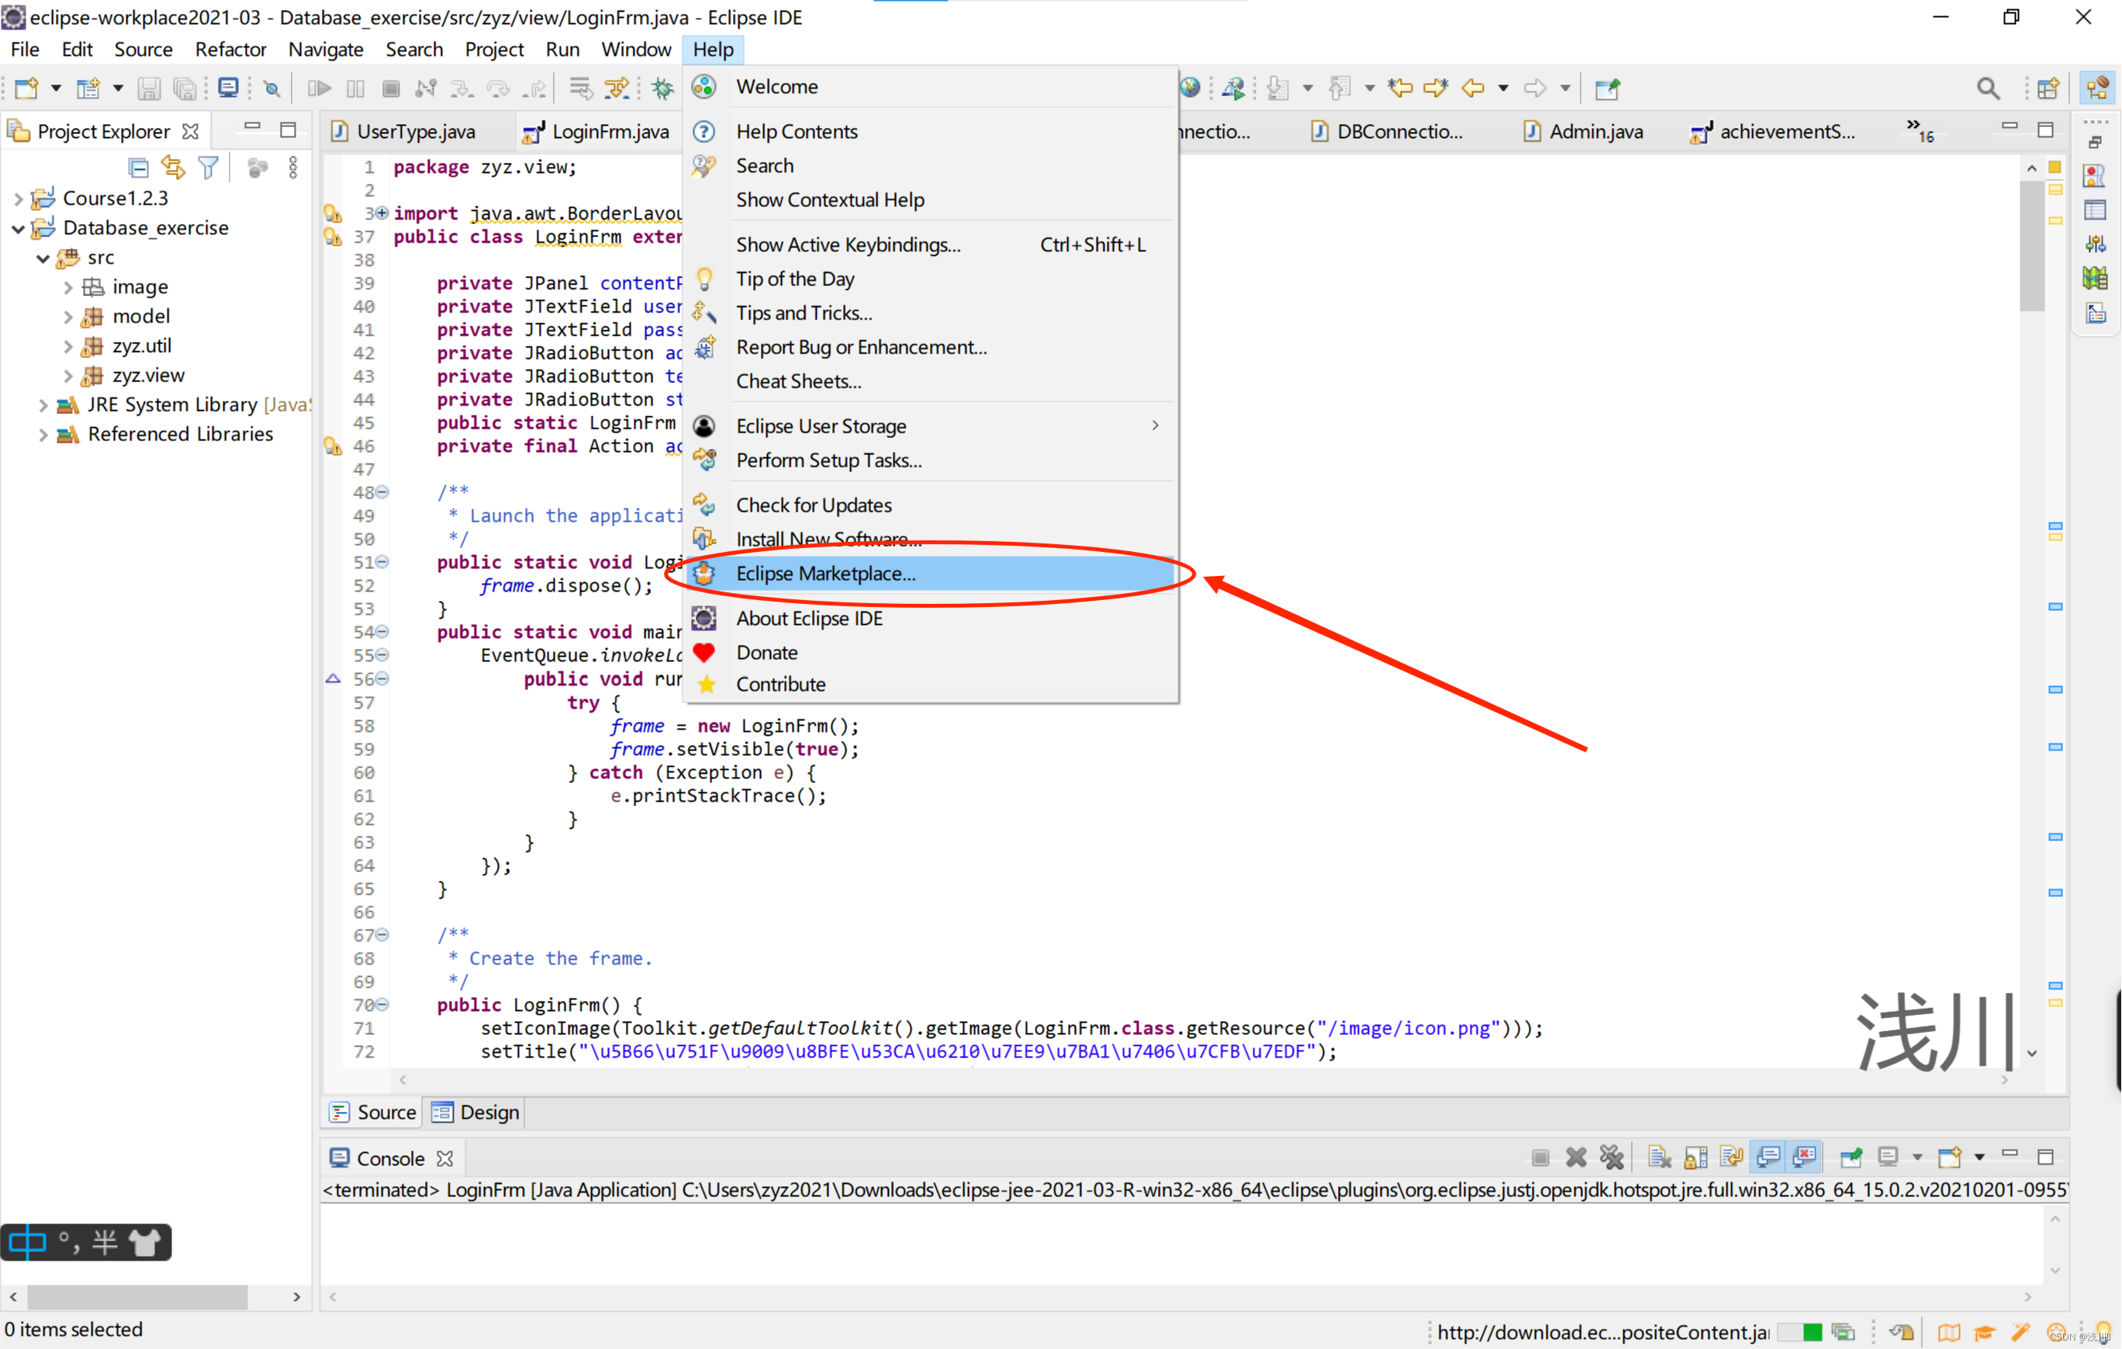2122x1349 pixels.
Task: Open Project Explorer view menu dots
Action: [x=293, y=167]
